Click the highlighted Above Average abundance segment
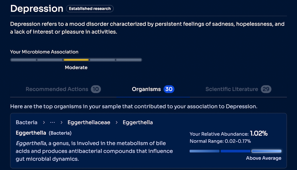The width and height of the screenshot is (297, 170). click(266, 151)
